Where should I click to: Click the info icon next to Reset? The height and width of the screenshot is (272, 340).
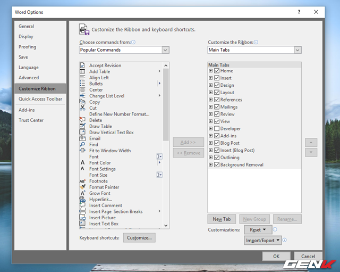[x=275, y=229]
